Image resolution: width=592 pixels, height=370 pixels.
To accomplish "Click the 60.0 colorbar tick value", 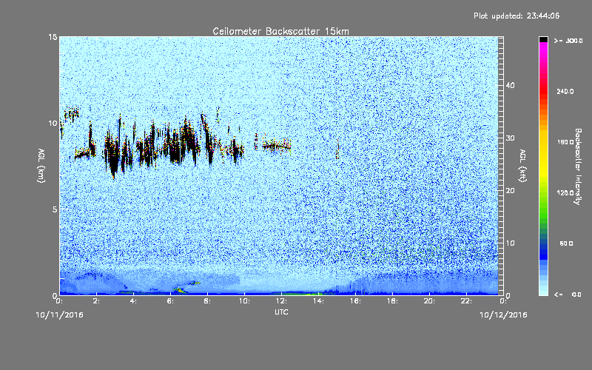I will coord(566,243).
